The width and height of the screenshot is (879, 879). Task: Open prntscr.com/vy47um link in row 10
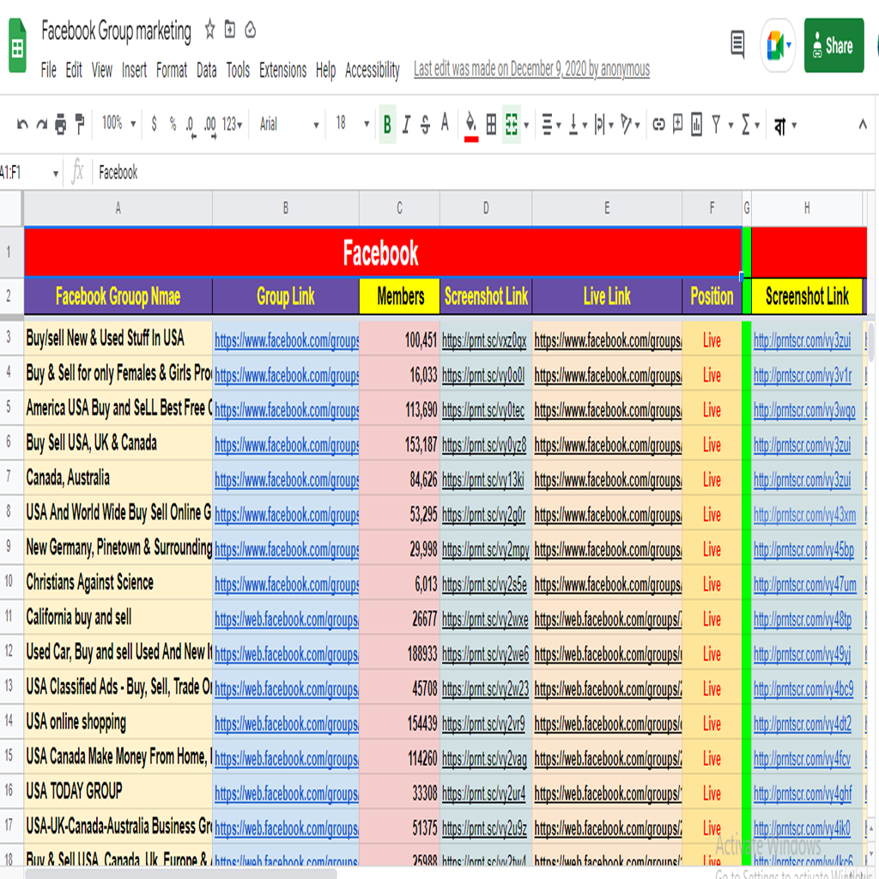click(805, 585)
